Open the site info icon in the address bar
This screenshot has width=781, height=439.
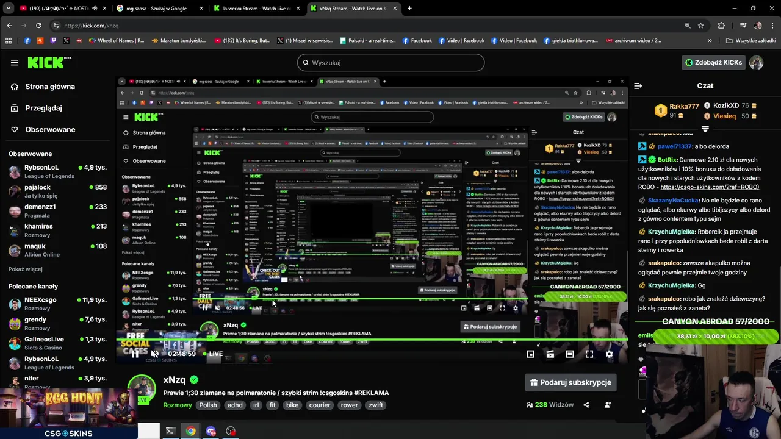pos(56,26)
